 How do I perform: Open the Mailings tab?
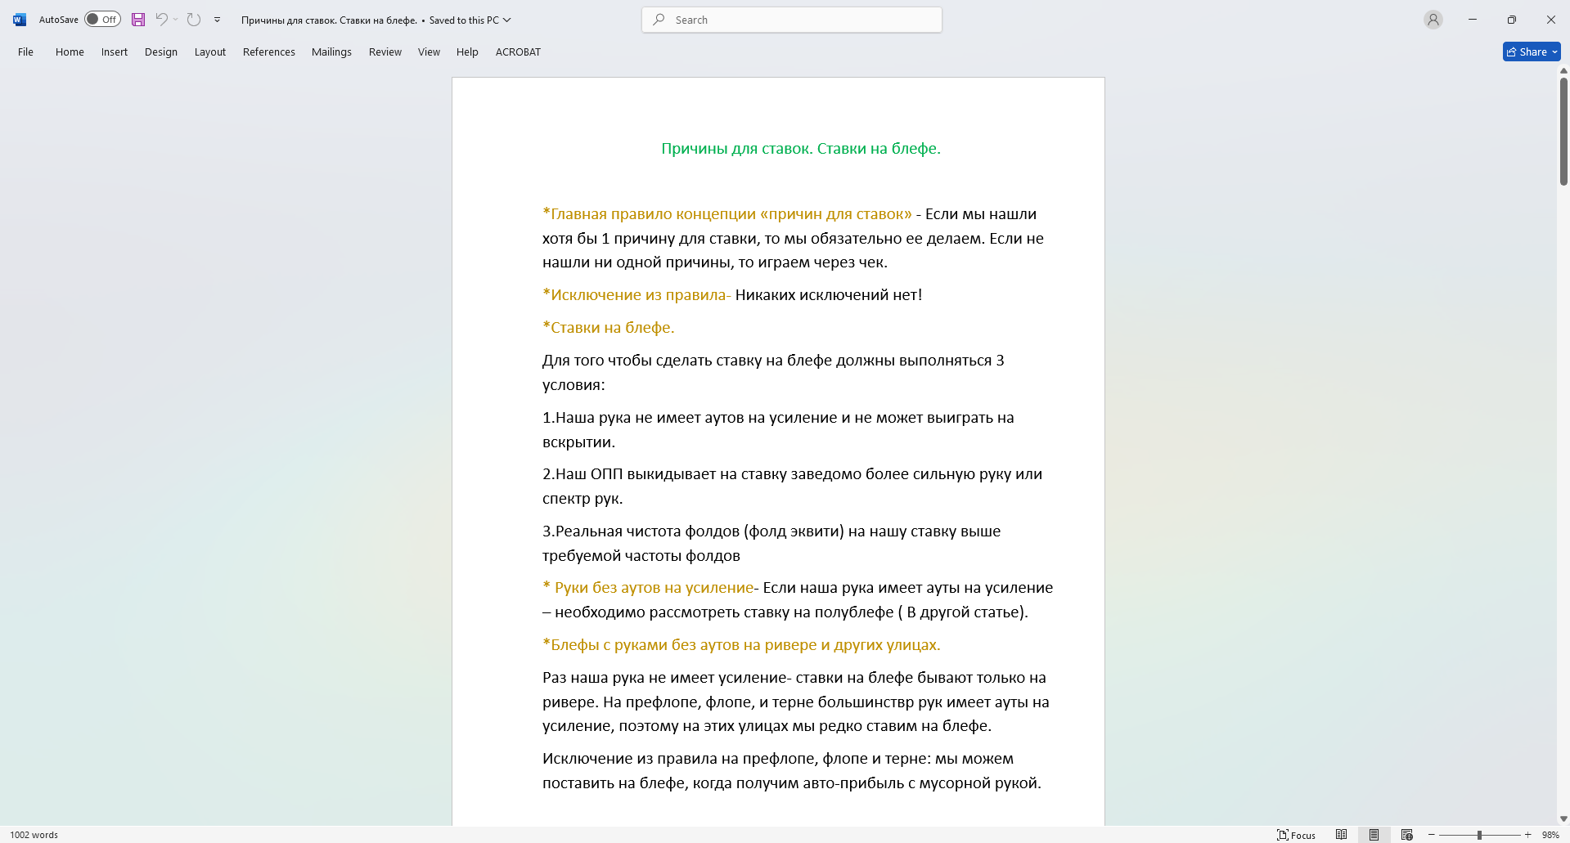tap(331, 52)
